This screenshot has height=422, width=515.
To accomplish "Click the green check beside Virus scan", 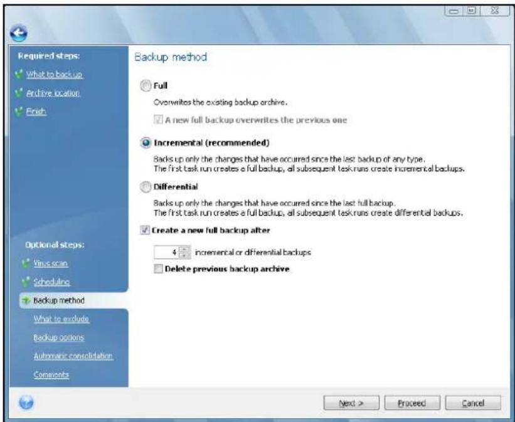I will (26, 263).
